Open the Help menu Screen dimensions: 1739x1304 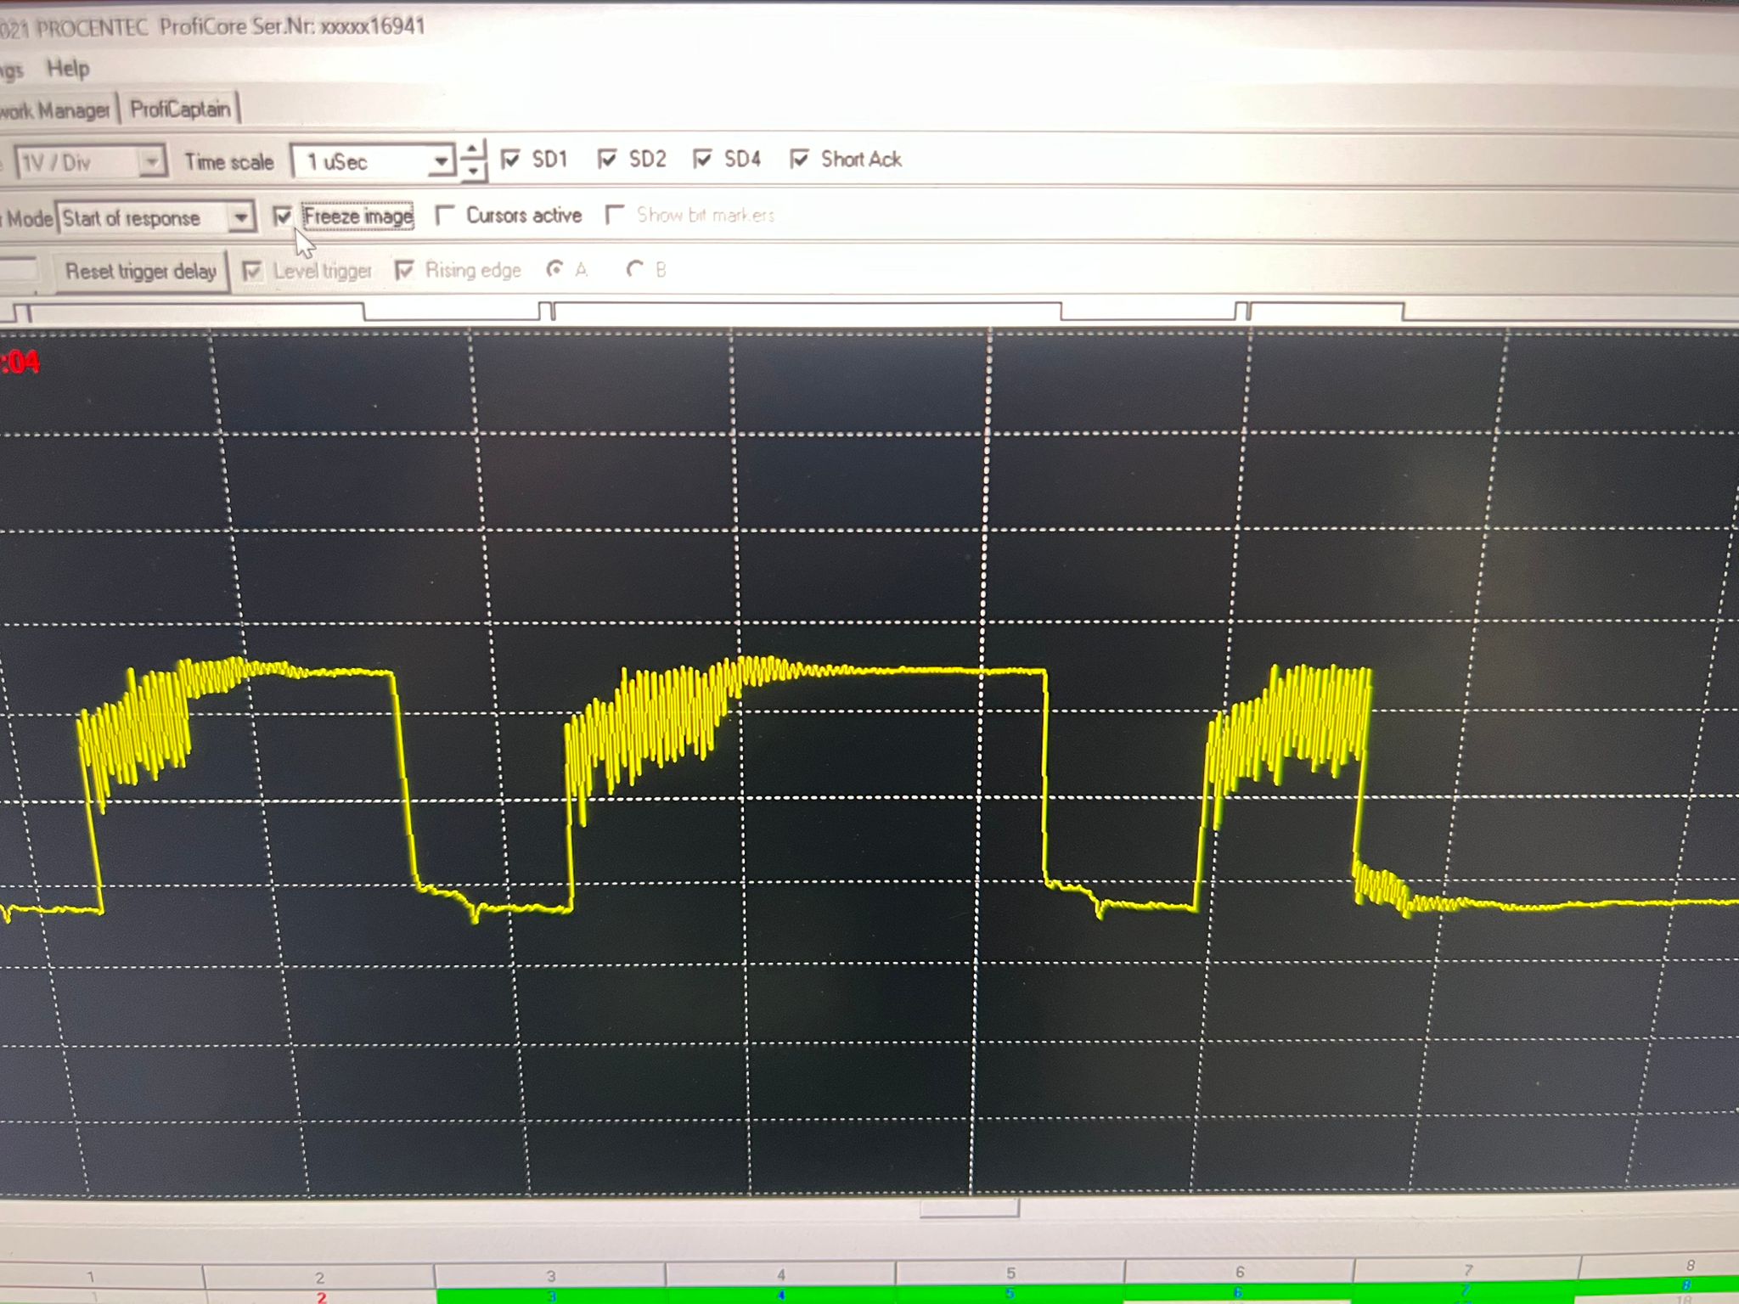pyautogui.click(x=68, y=68)
